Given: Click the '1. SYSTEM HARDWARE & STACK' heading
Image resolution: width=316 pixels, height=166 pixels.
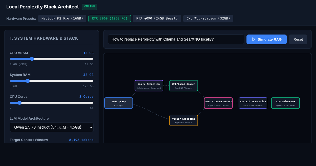Looking at the screenshot, I should pos(44,38).
